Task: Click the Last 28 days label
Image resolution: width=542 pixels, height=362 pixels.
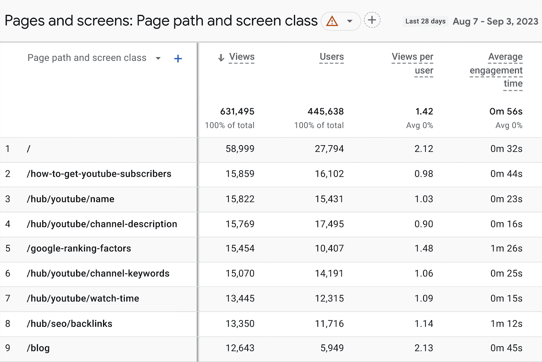Action: [x=425, y=21]
